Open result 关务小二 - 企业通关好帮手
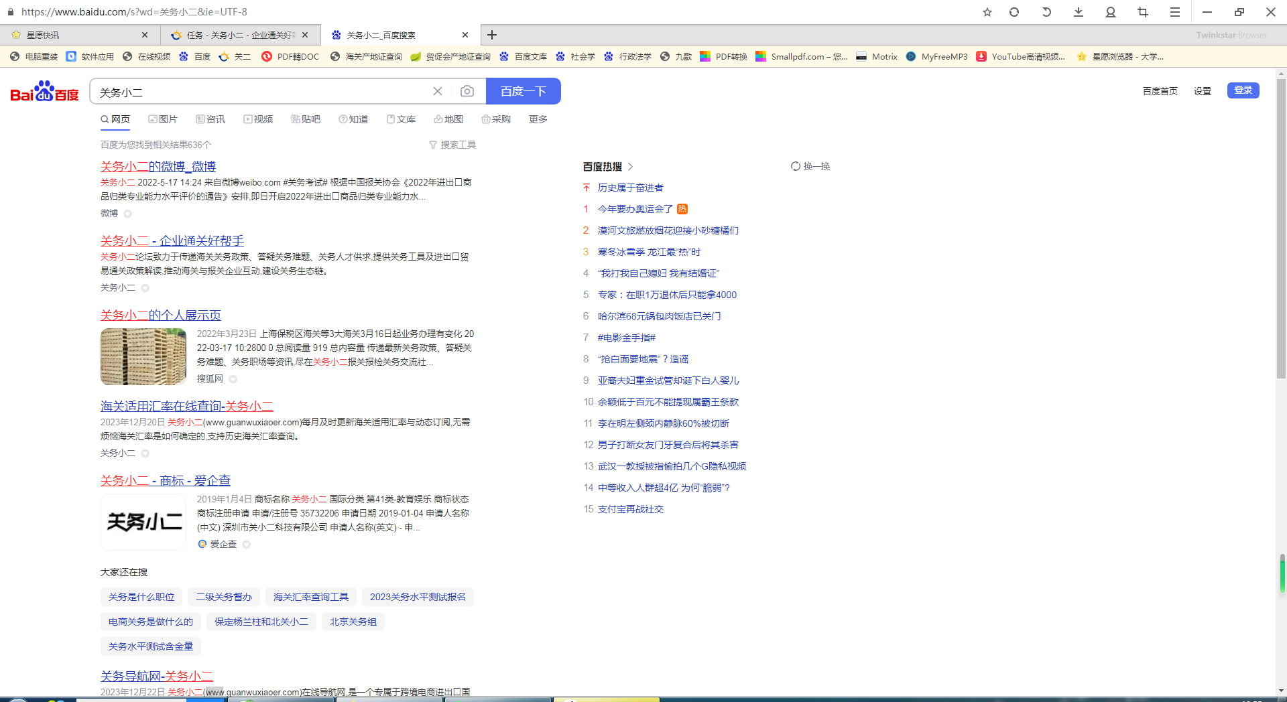 point(172,240)
